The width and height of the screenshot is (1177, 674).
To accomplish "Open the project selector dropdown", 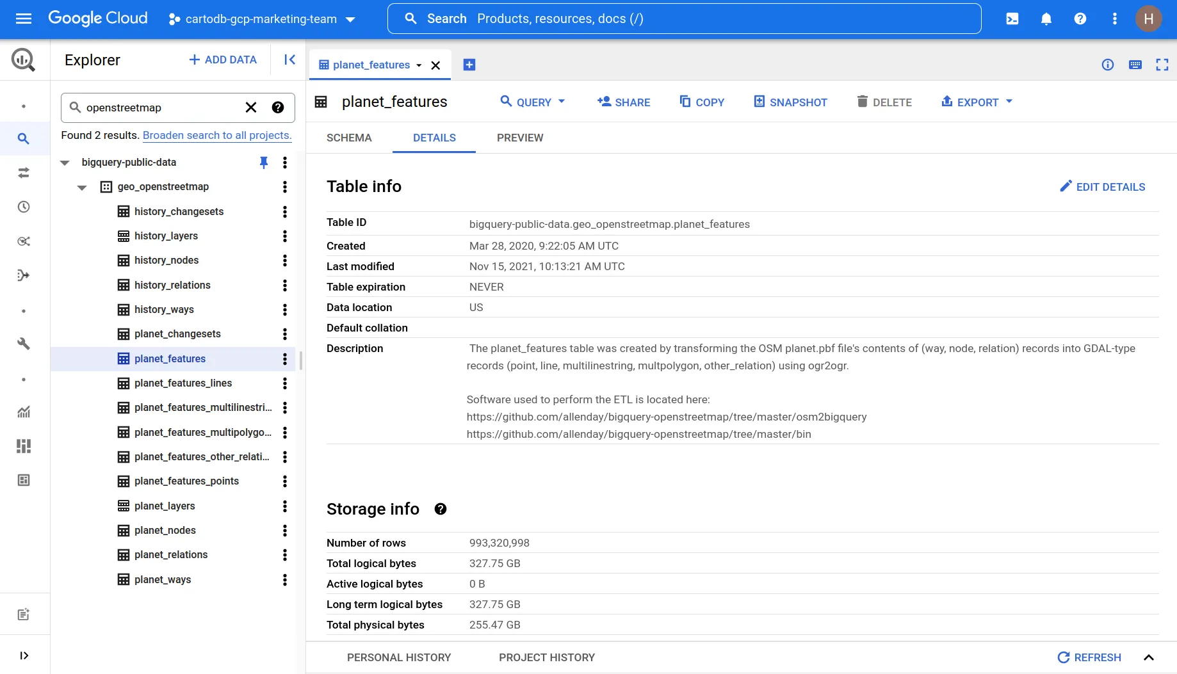I will (261, 19).
